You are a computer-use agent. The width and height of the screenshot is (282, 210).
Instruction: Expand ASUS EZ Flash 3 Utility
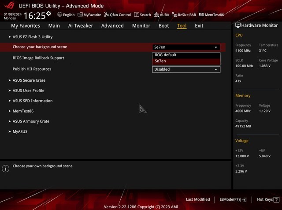[32, 37]
